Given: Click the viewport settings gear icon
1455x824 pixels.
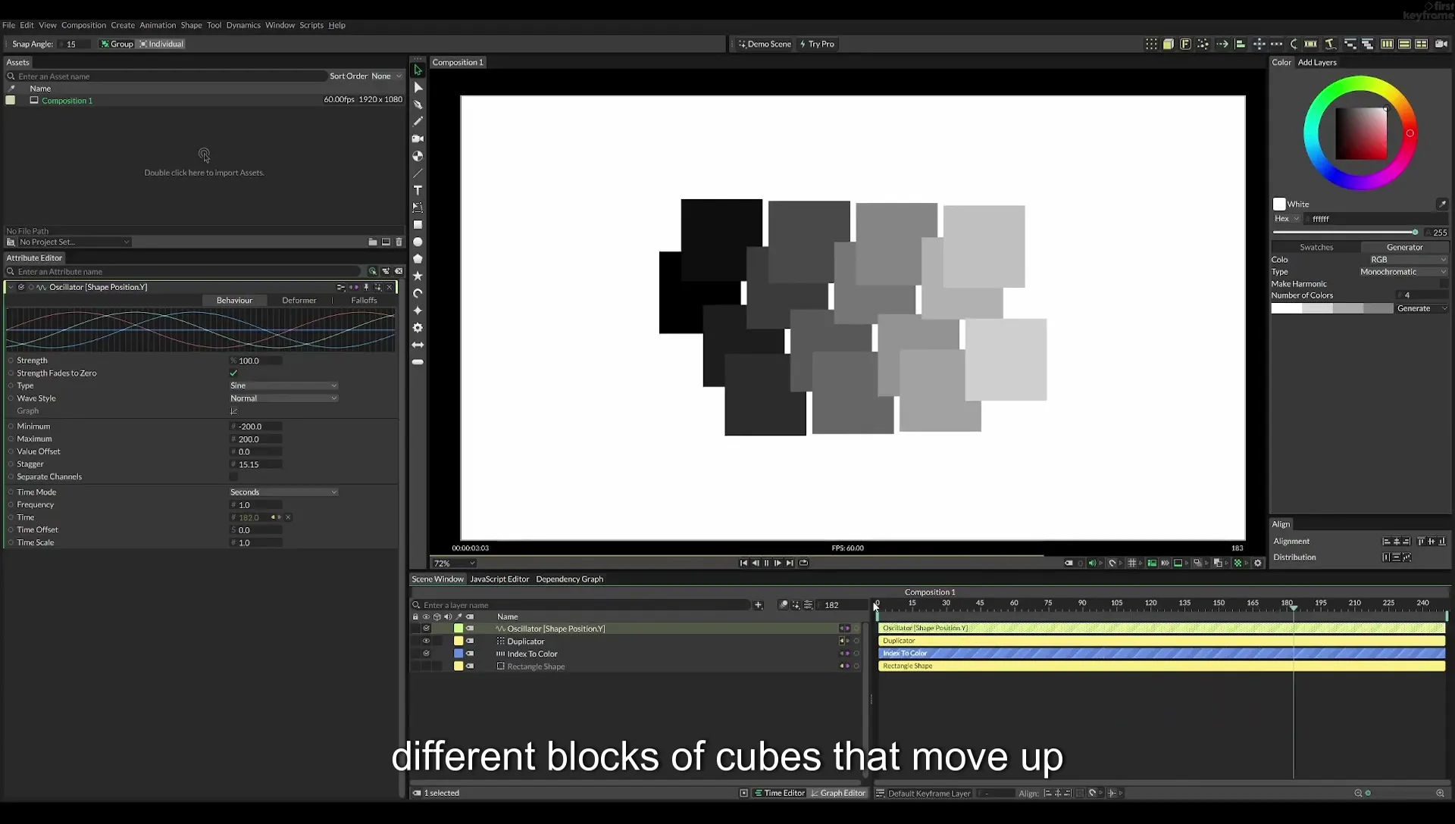Looking at the screenshot, I should [x=1258, y=563].
